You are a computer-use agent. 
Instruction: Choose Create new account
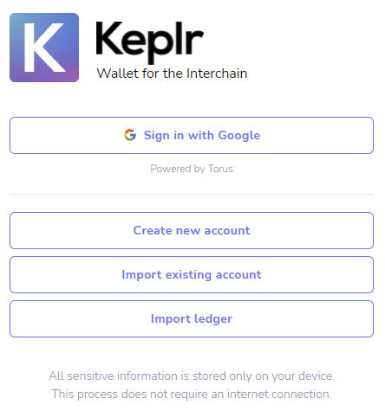192,230
